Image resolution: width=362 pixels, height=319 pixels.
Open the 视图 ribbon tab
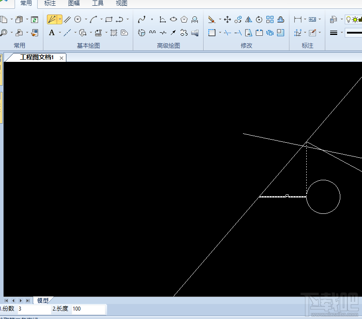click(x=121, y=4)
